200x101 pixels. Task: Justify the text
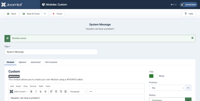point(65,92)
